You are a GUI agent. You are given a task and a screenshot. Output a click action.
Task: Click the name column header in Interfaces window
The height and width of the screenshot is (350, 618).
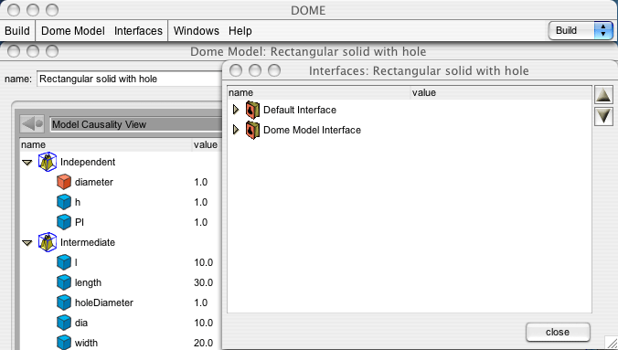[319, 92]
